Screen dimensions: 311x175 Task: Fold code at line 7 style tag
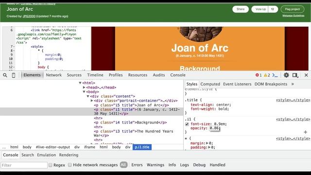(14, 47)
